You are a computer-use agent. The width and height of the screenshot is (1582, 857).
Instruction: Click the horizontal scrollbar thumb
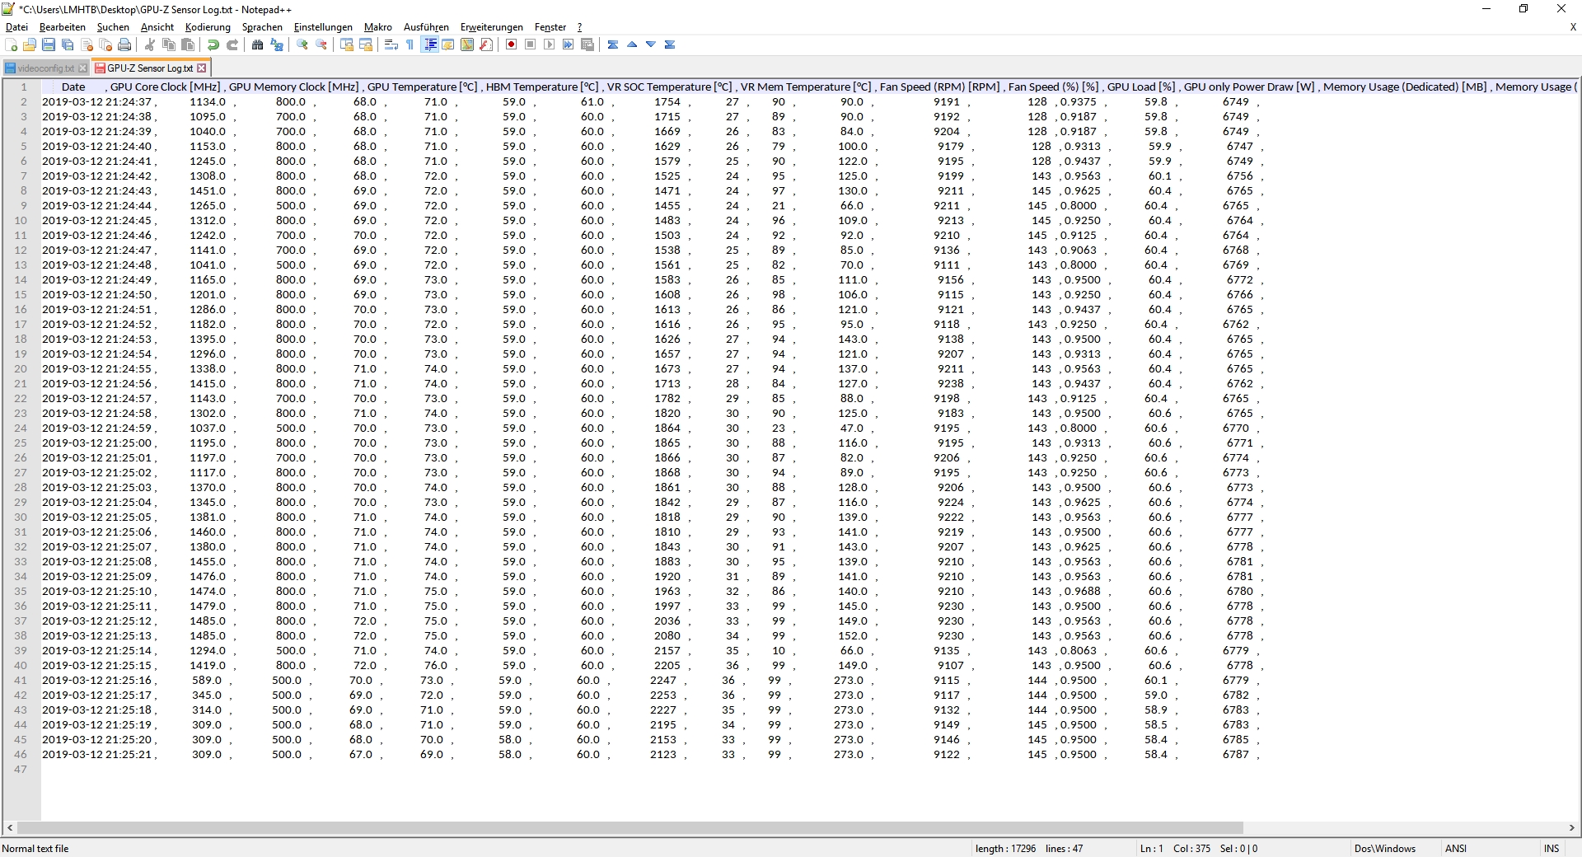[x=630, y=827]
